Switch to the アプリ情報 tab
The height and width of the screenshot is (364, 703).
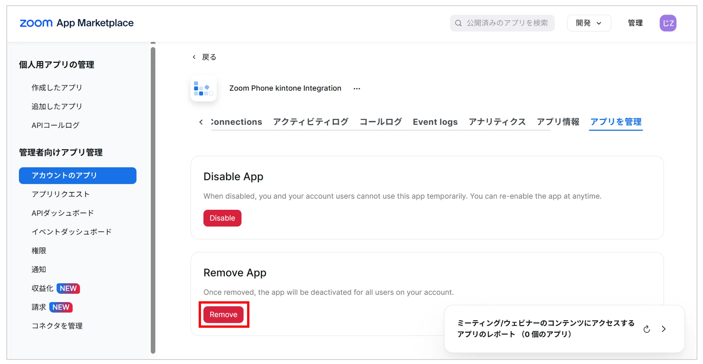tap(558, 122)
